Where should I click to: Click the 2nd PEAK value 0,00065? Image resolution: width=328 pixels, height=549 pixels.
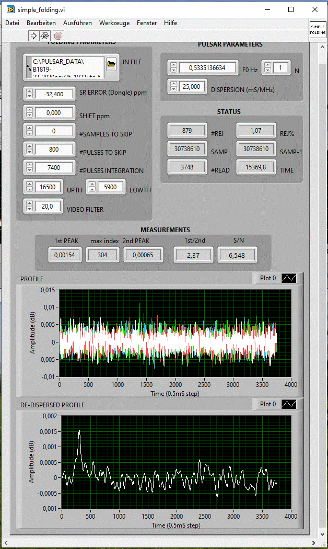(143, 255)
